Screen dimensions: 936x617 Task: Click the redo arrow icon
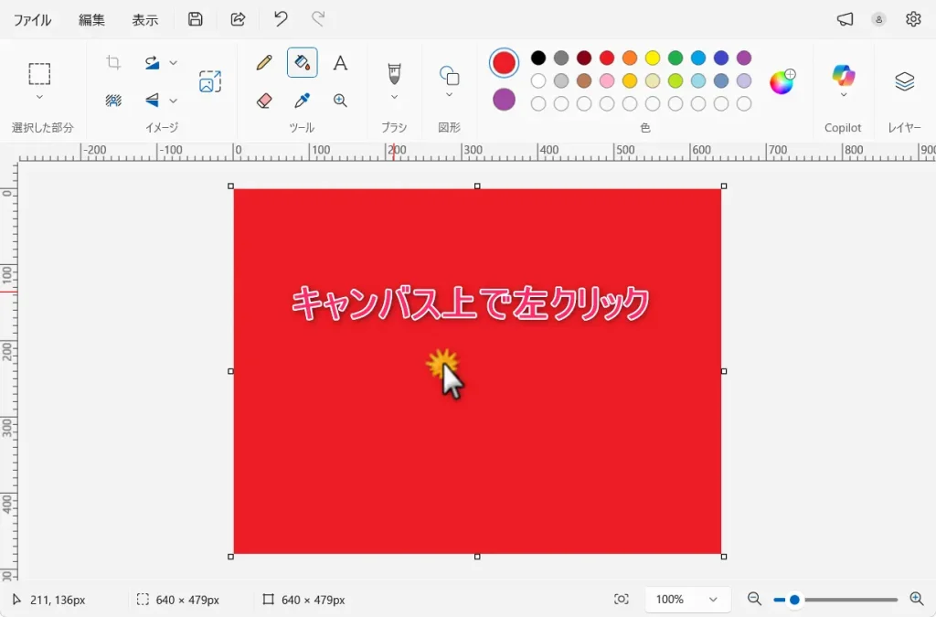318,19
